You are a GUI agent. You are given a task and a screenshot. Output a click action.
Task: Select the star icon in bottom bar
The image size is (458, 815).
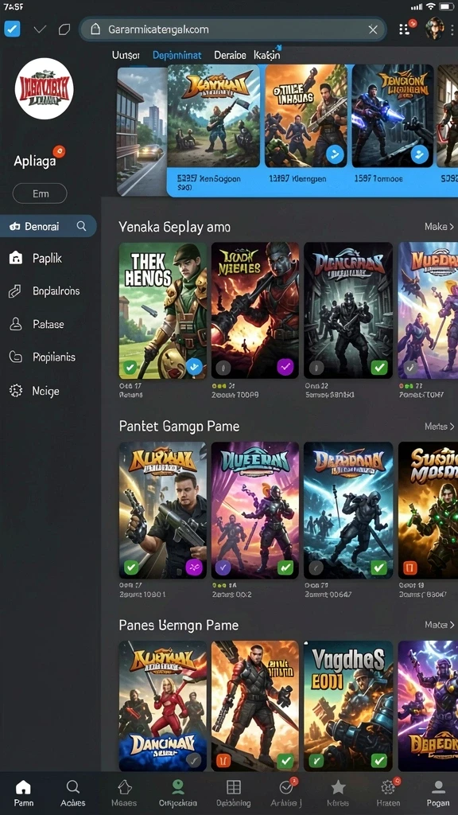click(338, 787)
